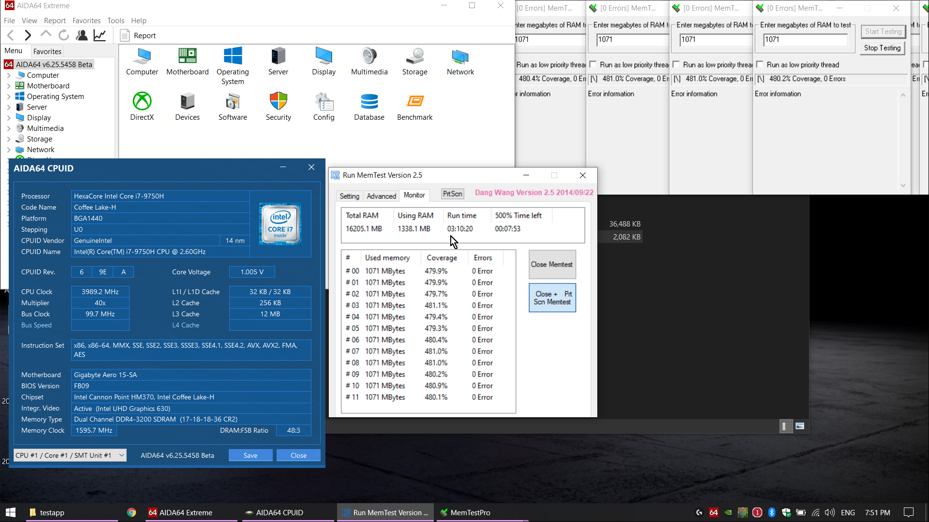Click Close + Prt Scn Memtest button
Image resolution: width=929 pixels, height=522 pixels.
pyautogui.click(x=552, y=298)
